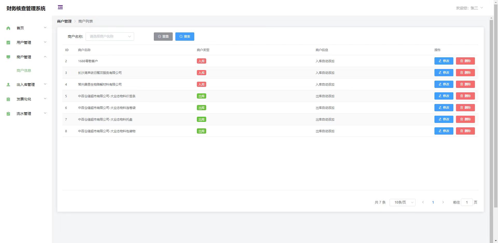Click the 财务核查管理系统 title

[26, 8]
